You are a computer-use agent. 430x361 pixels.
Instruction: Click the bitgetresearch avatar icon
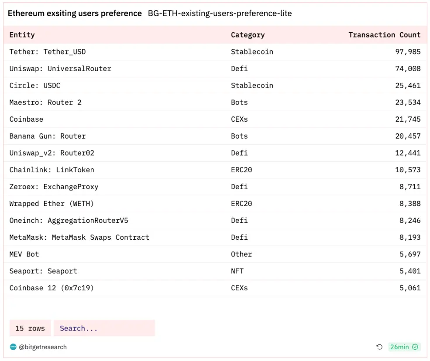[13, 347]
